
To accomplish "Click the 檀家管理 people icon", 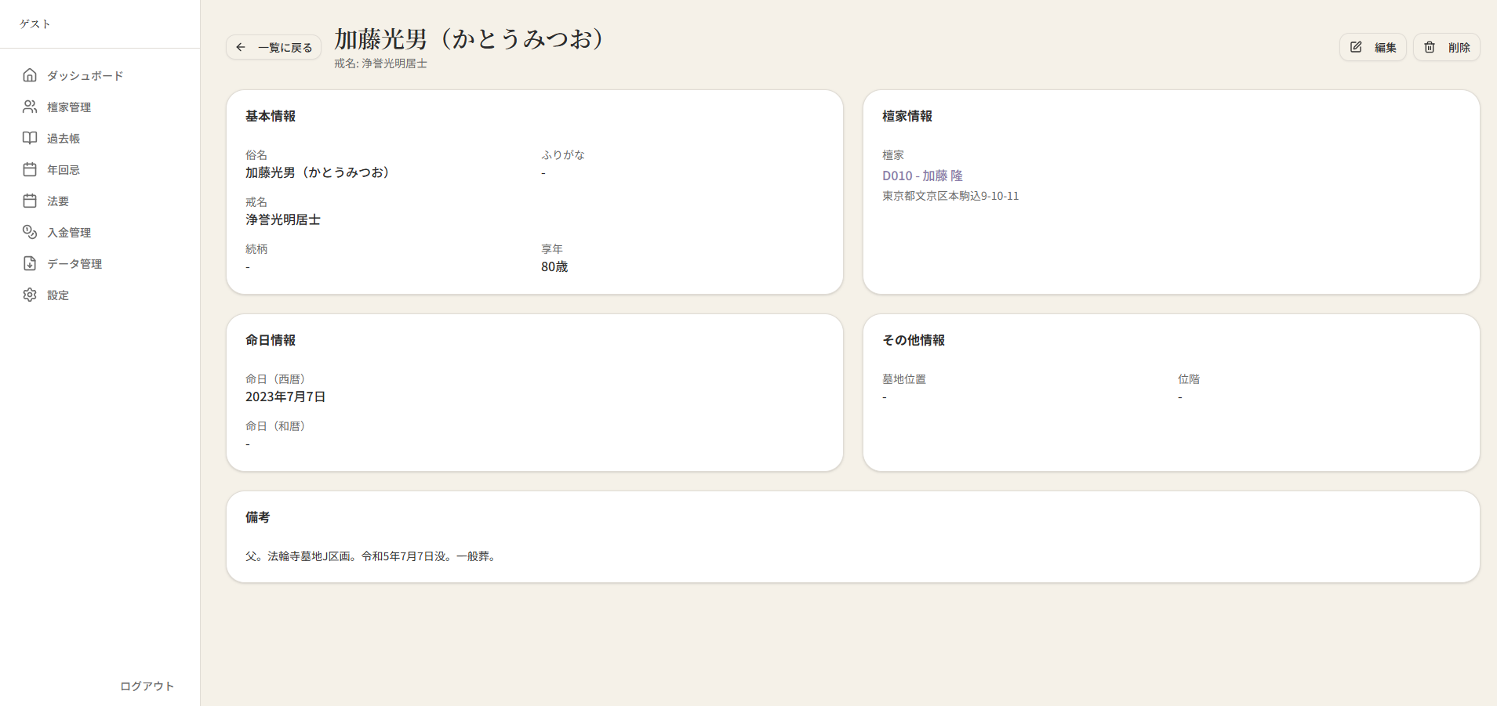I will tap(30, 107).
